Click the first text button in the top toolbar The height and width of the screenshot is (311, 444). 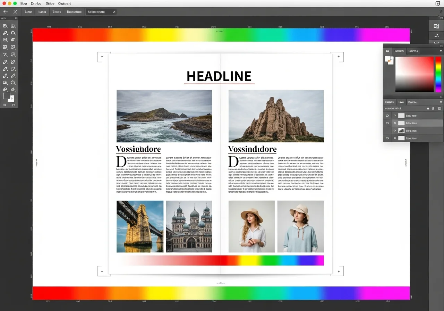(x=28, y=12)
